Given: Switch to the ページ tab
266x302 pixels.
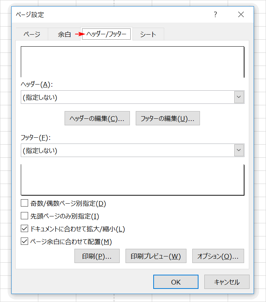Looking at the screenshot, I should [32, 35].
